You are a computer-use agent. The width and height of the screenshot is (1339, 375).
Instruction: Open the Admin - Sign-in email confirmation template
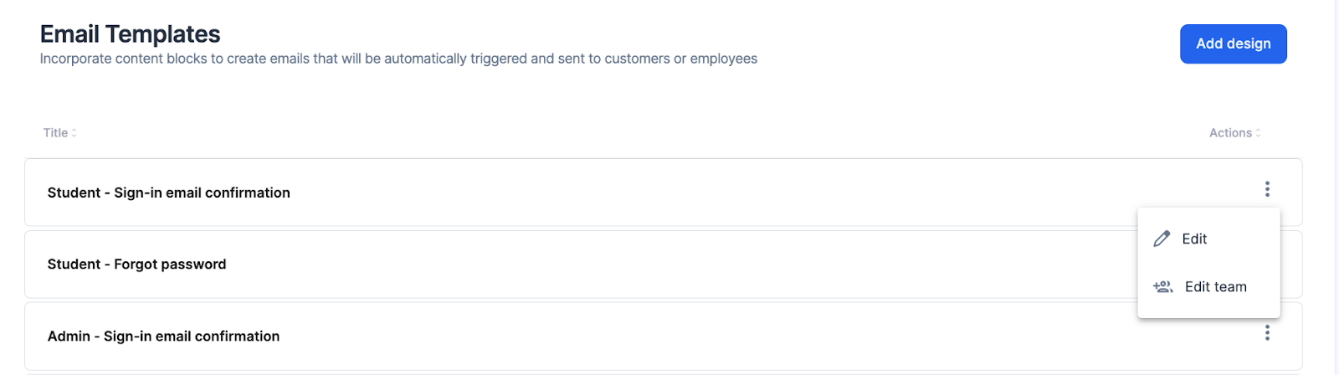(x=163, y=336)
